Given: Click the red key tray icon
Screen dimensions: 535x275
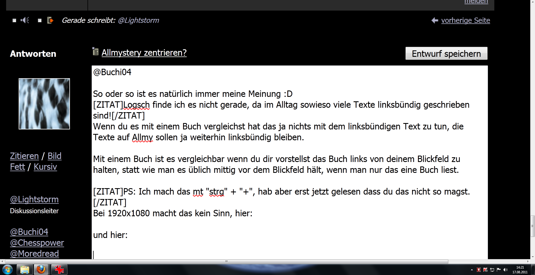Looking at the screenshot, I should [479, 270].
